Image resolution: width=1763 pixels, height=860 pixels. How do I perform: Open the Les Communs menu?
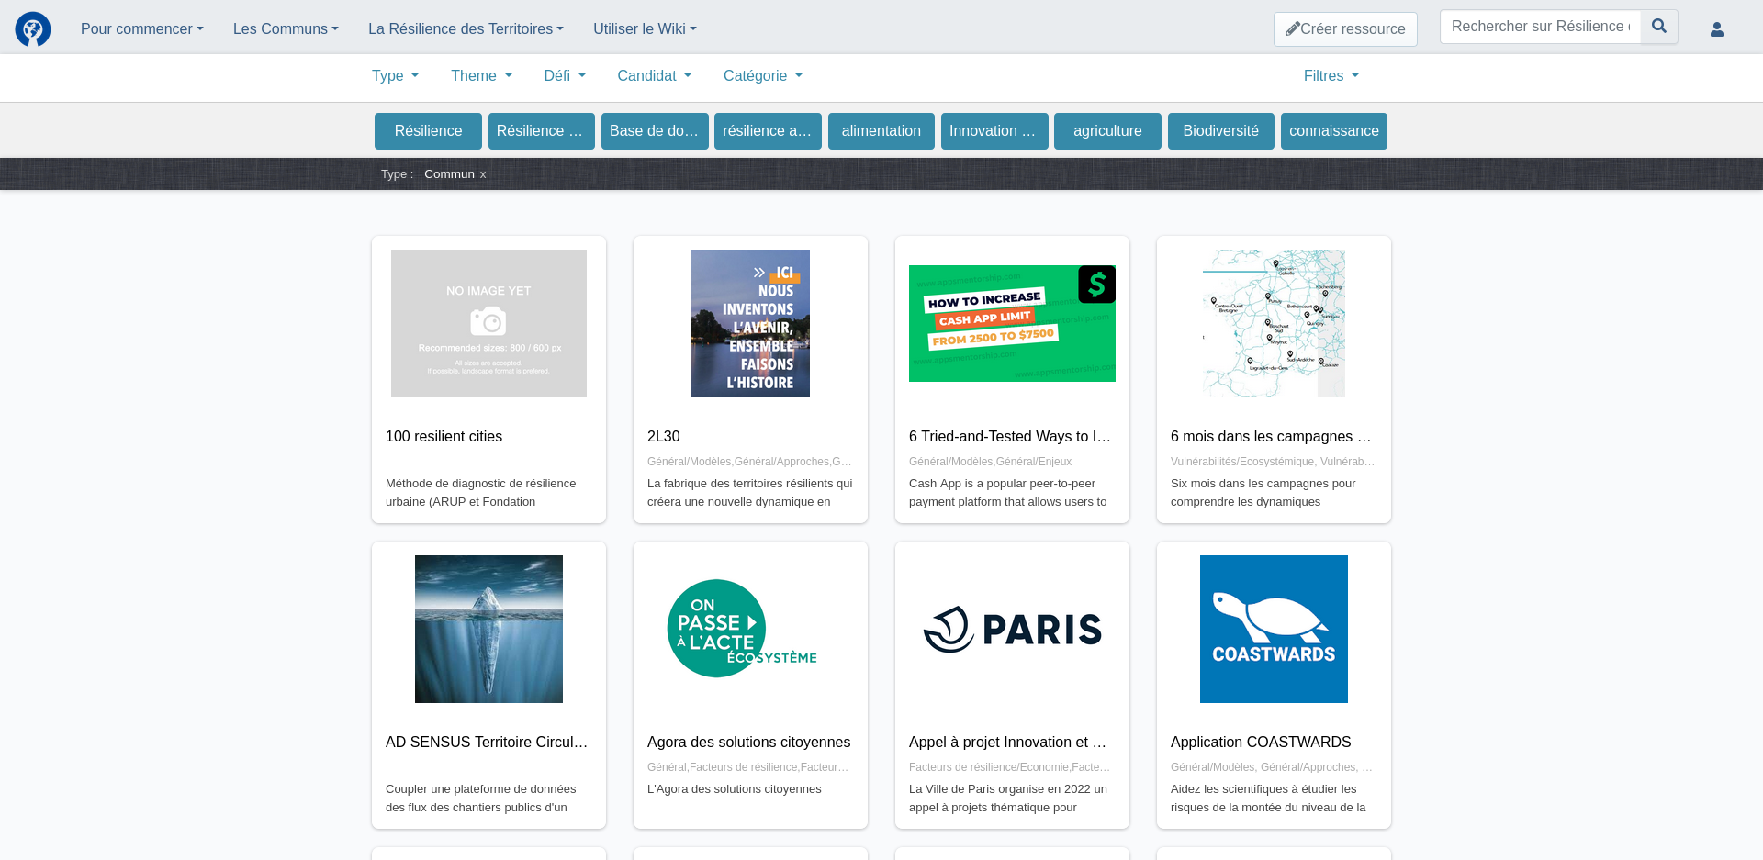(x=286, y=29)
